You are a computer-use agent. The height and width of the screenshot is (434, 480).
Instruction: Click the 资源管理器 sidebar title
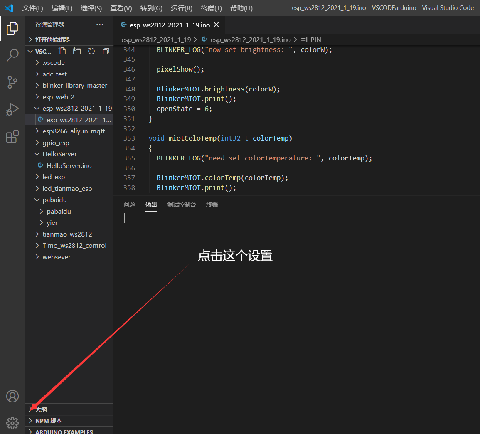49,25
